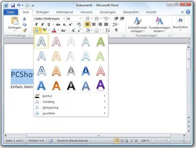Open the Leuchten submenu

pyautogui.click(x=71, y=113)
